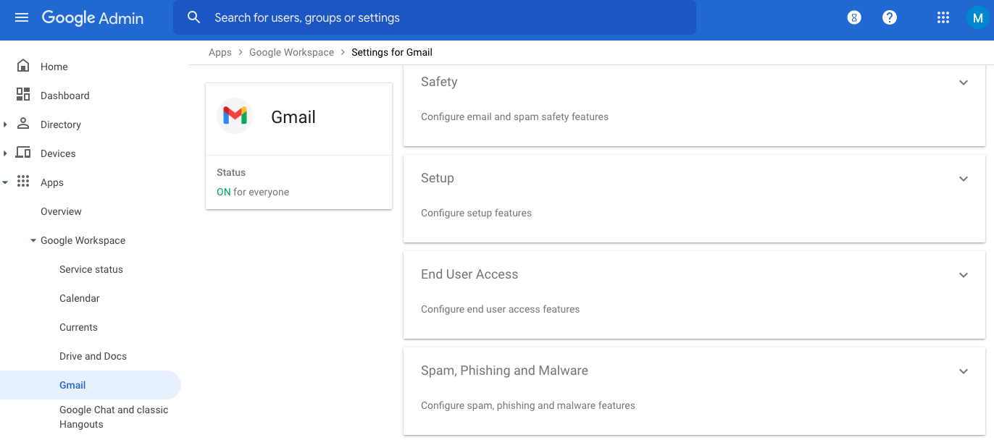Focus the search users, groups or settings field
Viewport: 994px width, 440px height.
pyautogui.click(x=435, y=17)
